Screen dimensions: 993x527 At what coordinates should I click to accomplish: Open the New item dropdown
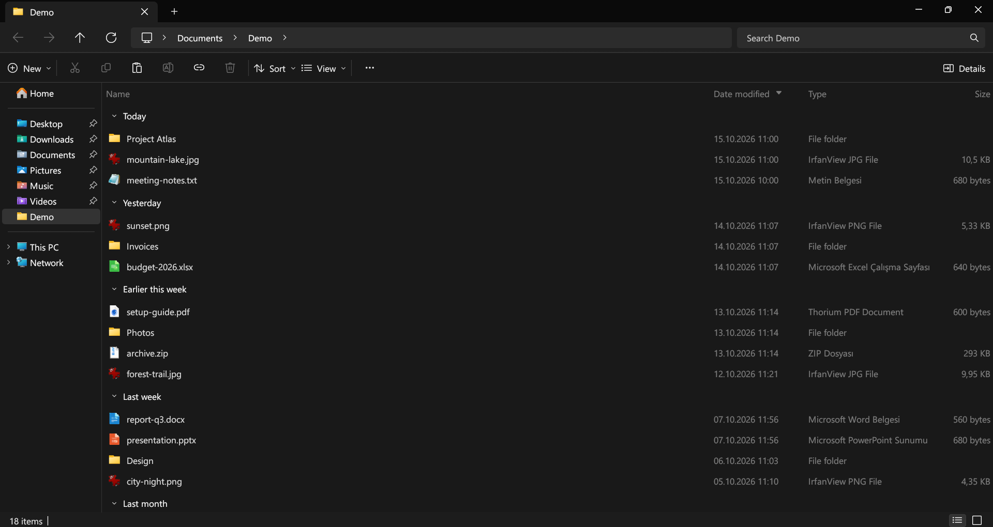click(x=29, y=68)
